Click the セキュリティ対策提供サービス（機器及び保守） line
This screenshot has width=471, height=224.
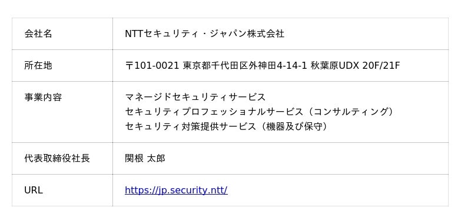pos(226,126)
